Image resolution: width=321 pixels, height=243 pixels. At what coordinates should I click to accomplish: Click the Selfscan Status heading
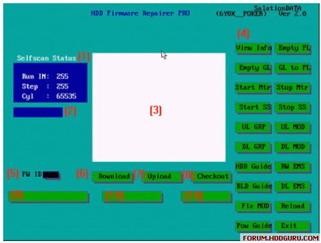[x=47, y=58]
